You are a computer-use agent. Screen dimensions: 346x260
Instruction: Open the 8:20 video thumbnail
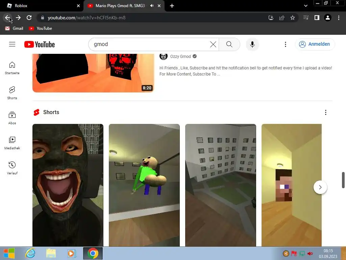(x=93, y=73)
